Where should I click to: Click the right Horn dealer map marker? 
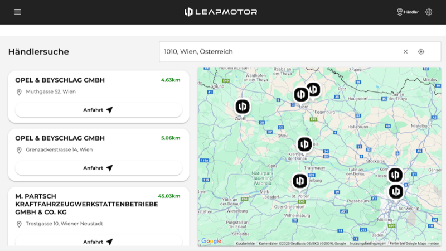tap(314, 89)
